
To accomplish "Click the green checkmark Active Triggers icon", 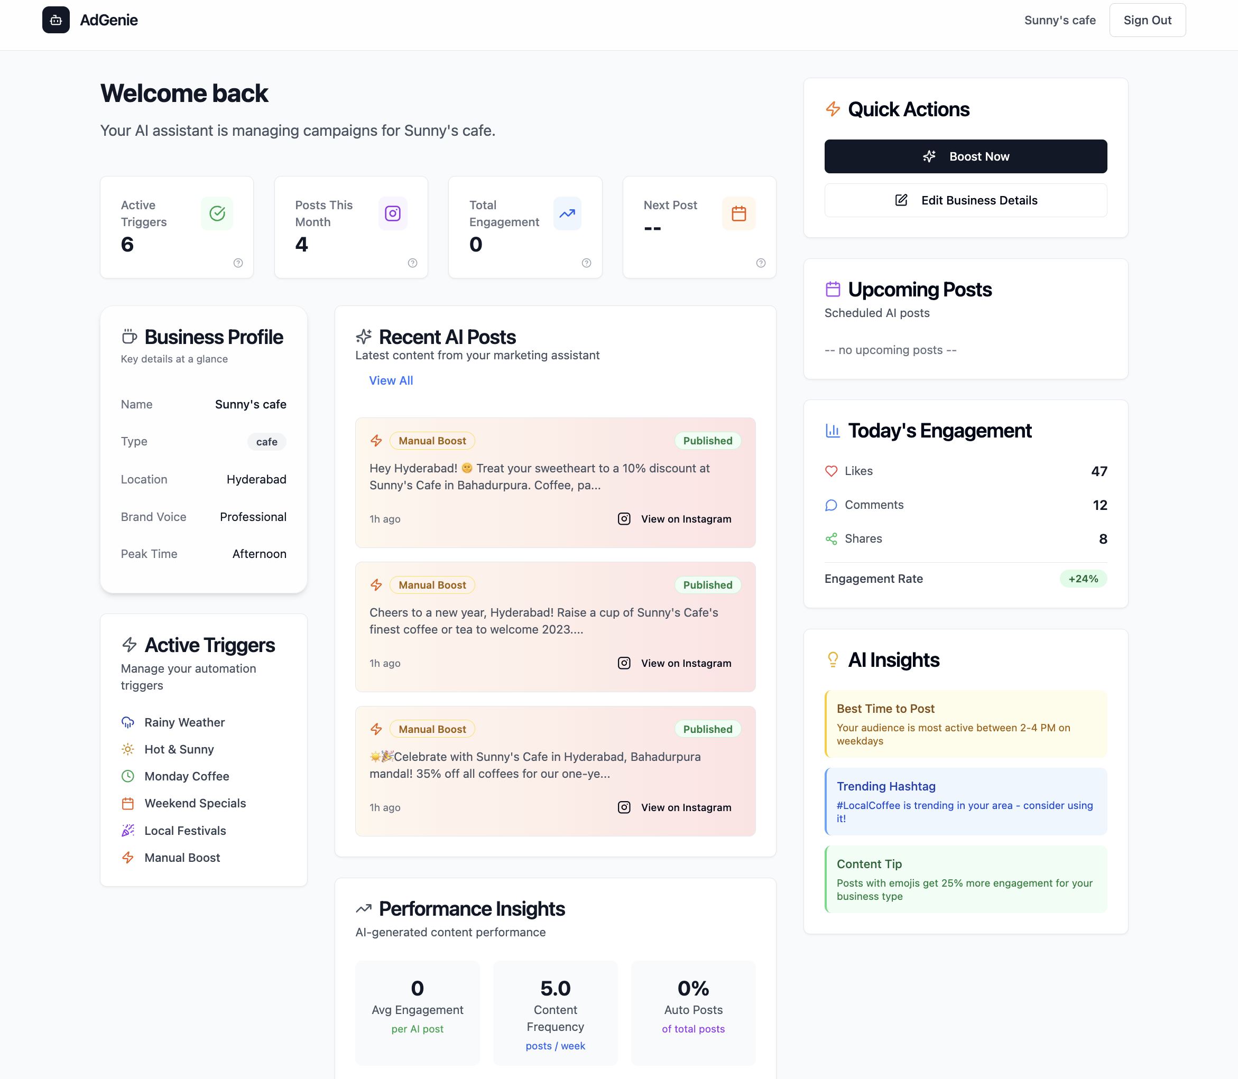I will click(x=217, y=213).
